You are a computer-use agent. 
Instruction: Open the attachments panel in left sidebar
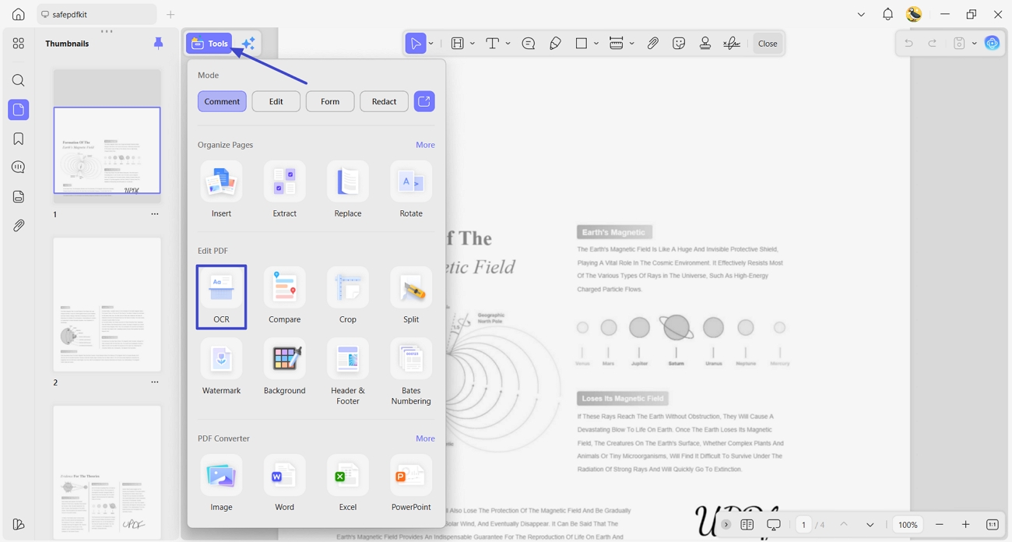click(x=19, y=226)
